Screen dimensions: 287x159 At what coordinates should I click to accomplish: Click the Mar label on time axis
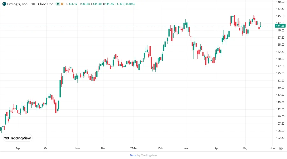tap(187, 148)
